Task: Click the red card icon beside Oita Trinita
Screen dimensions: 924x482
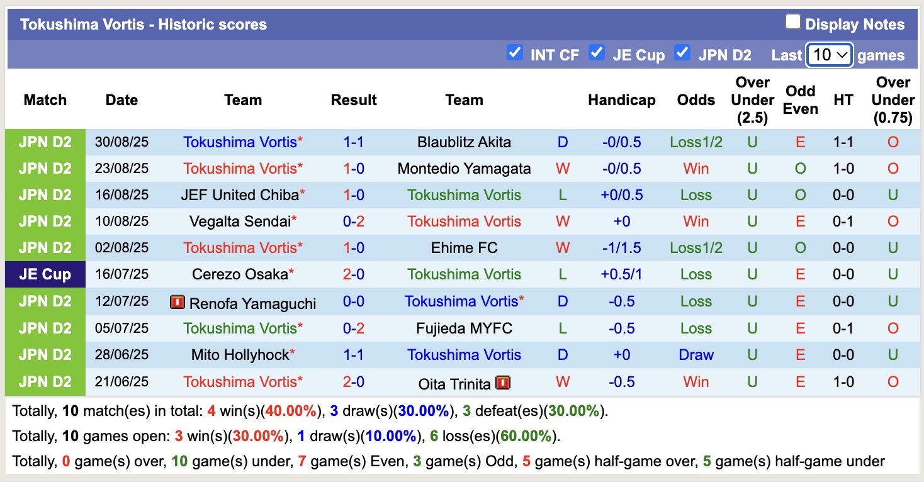Action: coord(504,381)
